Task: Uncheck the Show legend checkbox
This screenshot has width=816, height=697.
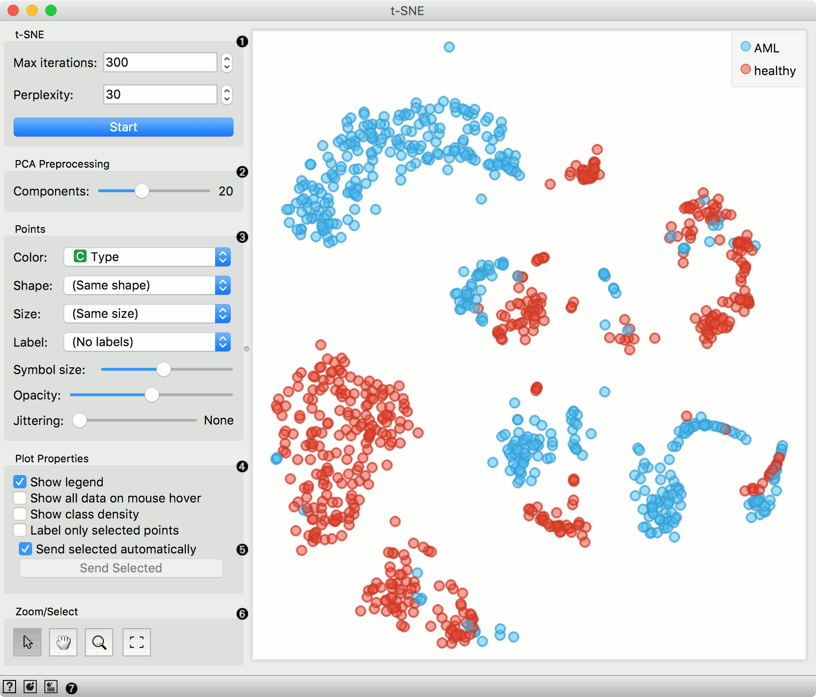Action: coord(20,482)
